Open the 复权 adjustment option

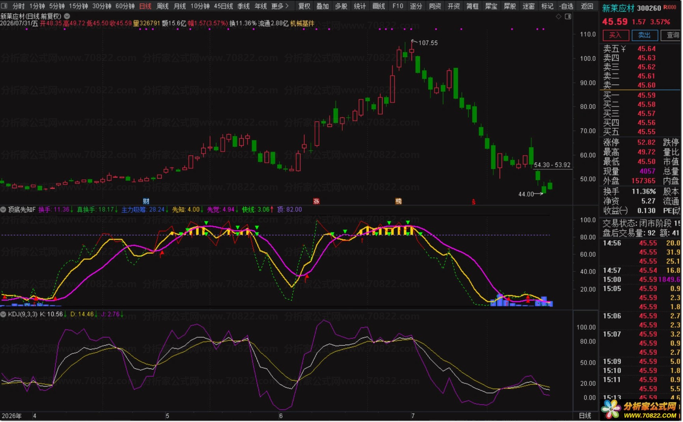304,6
